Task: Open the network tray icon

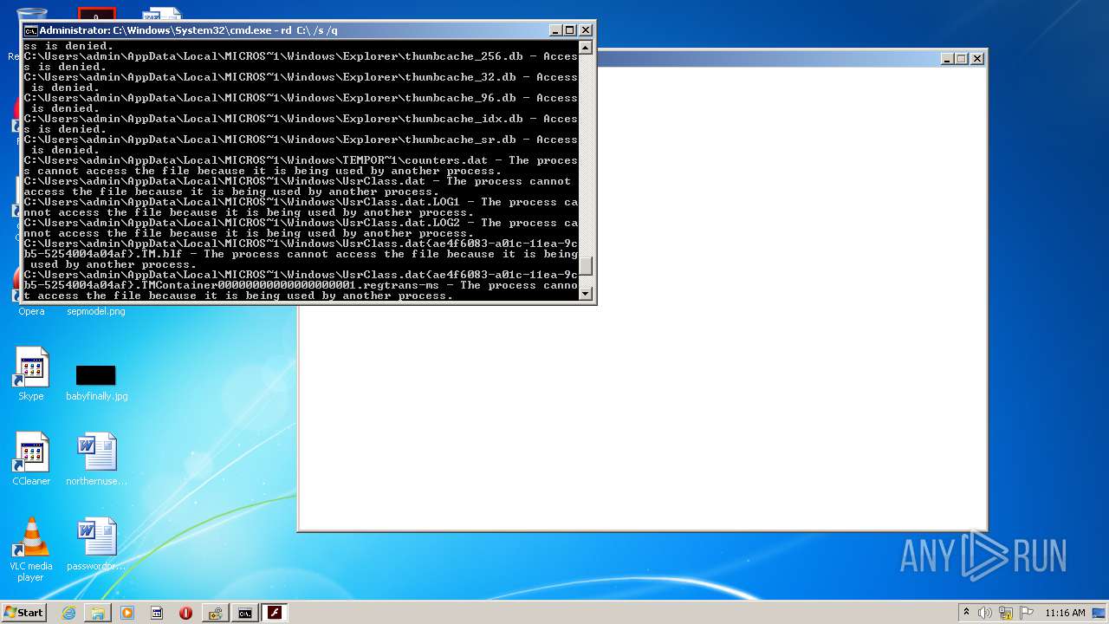Action: [1006, 613]
